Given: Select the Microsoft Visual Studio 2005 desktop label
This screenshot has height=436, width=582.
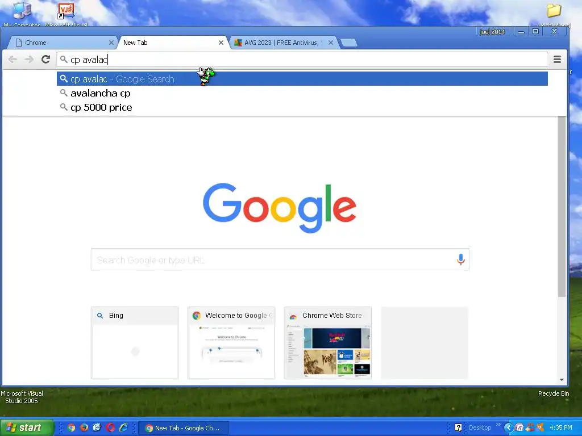Looking at the screenshot, I should [22, 397].
